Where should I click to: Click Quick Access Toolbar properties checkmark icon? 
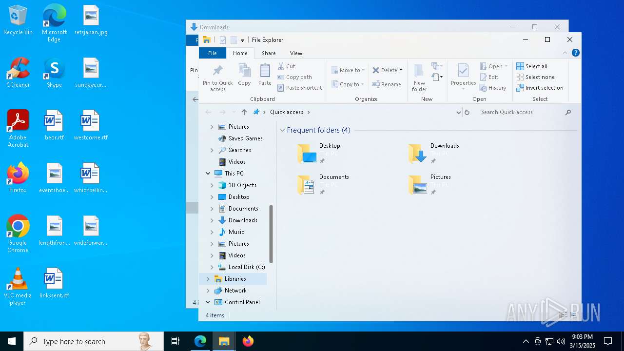pos(222,40)
